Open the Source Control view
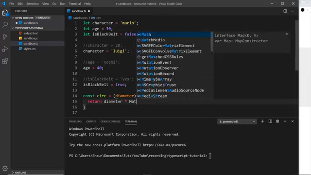The width and height of the screenshot is (311, 175). coord(5,37)
